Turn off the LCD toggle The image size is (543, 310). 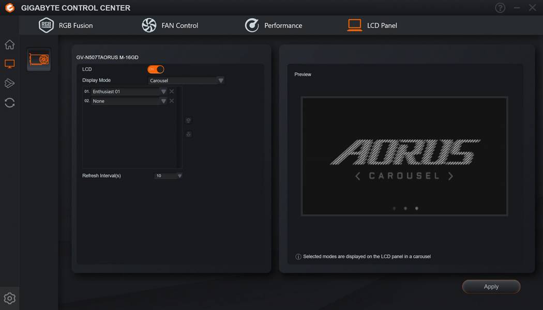click(156, 69)
